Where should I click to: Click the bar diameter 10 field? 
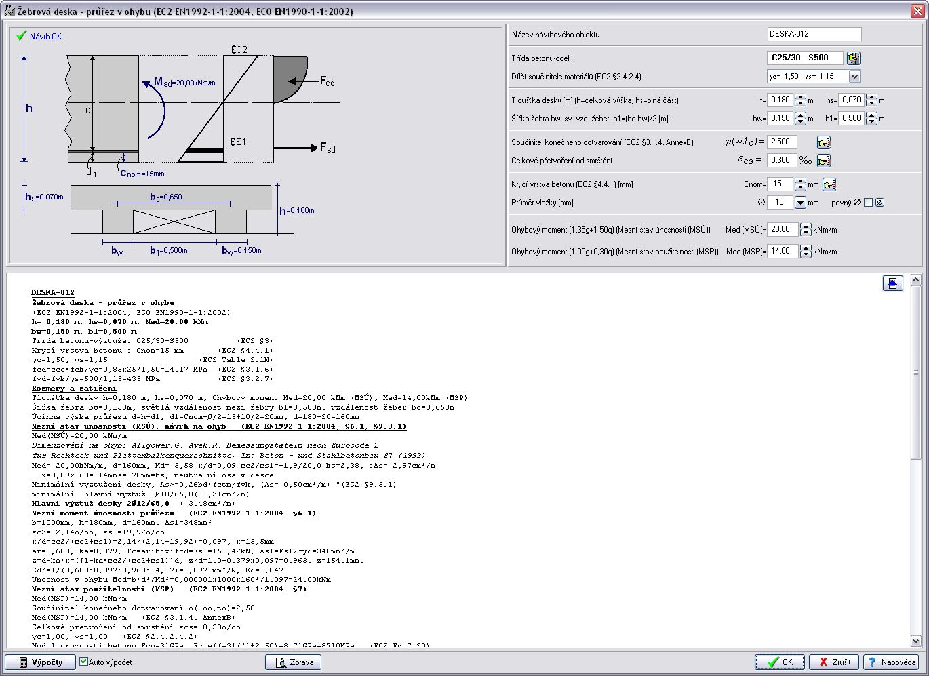(x=780, y=202)
